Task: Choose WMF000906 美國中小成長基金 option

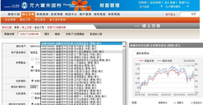Action: pyautogui.click(x=81, y=97)
